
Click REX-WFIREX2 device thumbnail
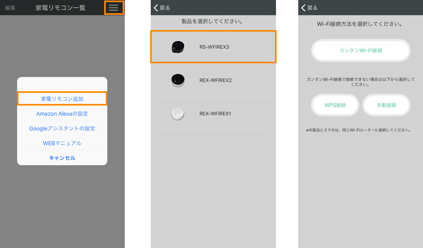click(178, 80)
